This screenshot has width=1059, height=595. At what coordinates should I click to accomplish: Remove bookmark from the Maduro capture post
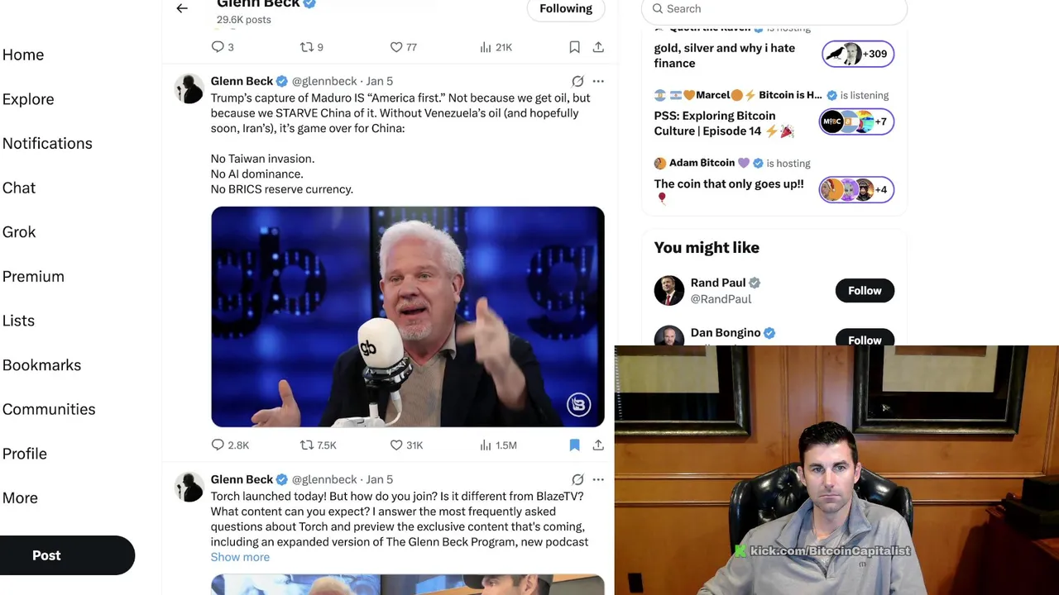click(x=574, y=445)
